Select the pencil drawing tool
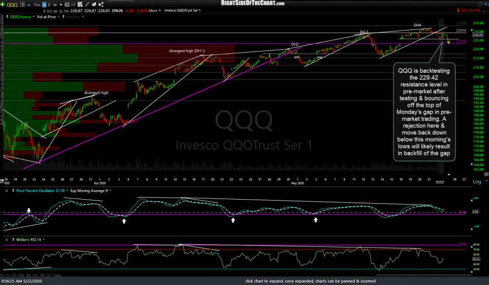This screenshot has width=489, height=285. click(x=87, y=5)
